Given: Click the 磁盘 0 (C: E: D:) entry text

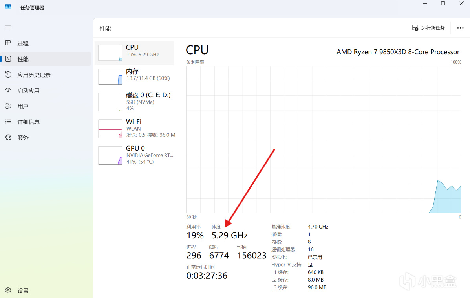Looking at the screenshot, I should click(x=148, y=102).
